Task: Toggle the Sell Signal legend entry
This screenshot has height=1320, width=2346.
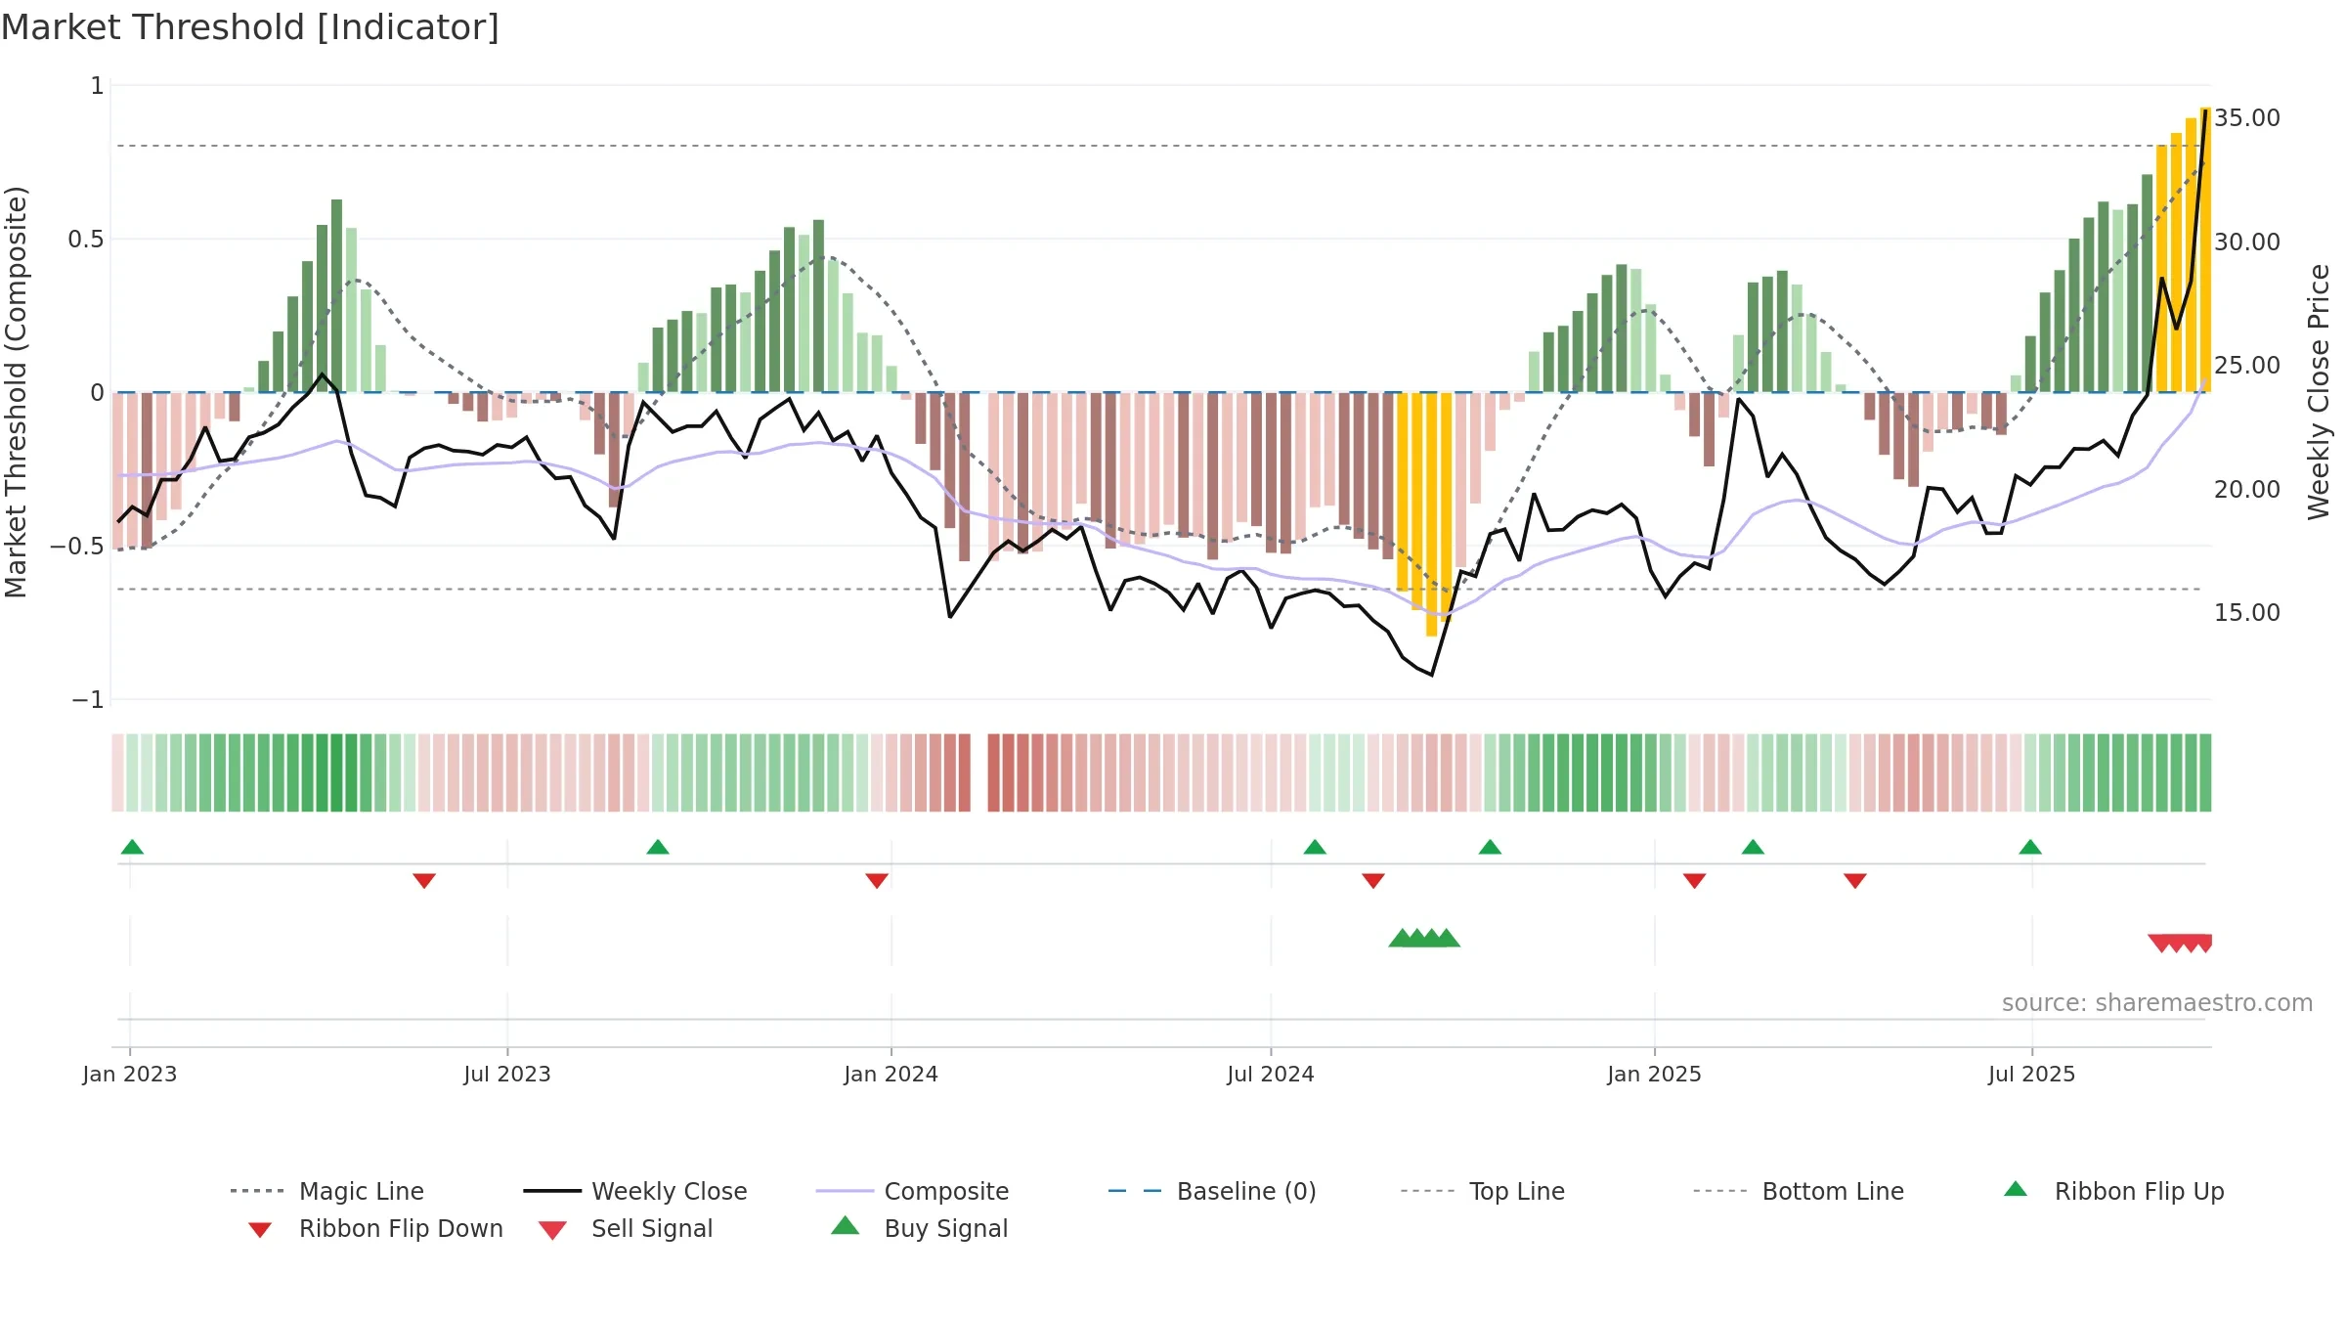Action: pyautogui.click(x=626, y=1228)
